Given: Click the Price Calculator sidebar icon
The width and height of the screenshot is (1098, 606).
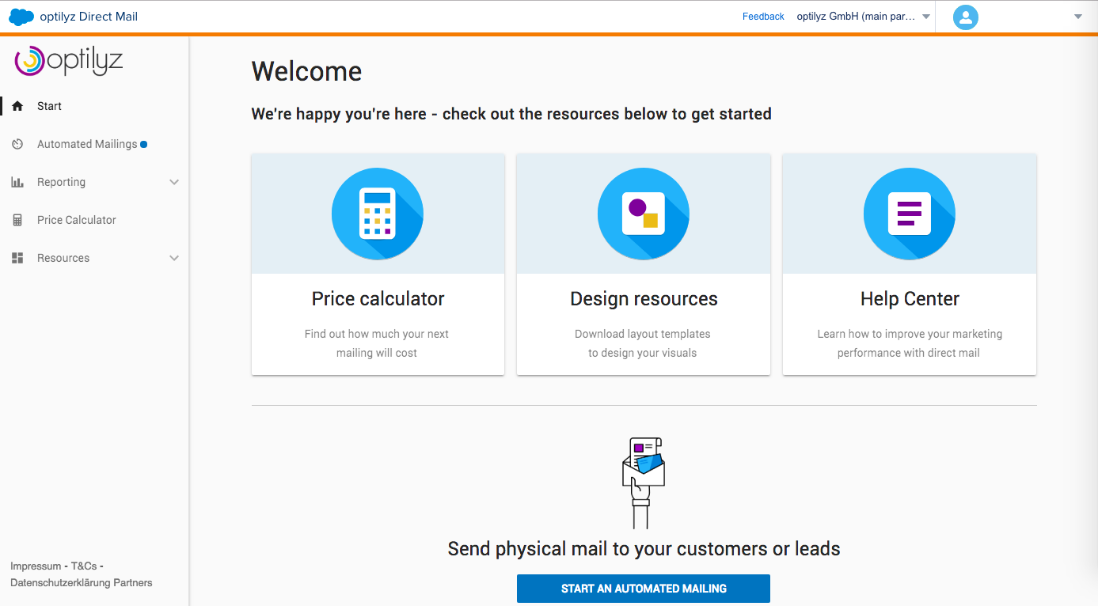Looking at the screenshot, I should (x=17, y=220).
